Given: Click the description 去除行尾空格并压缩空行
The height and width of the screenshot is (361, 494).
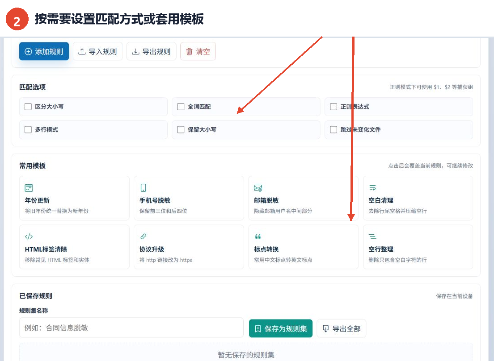Looking at the screenshot, I should point(397,211).
